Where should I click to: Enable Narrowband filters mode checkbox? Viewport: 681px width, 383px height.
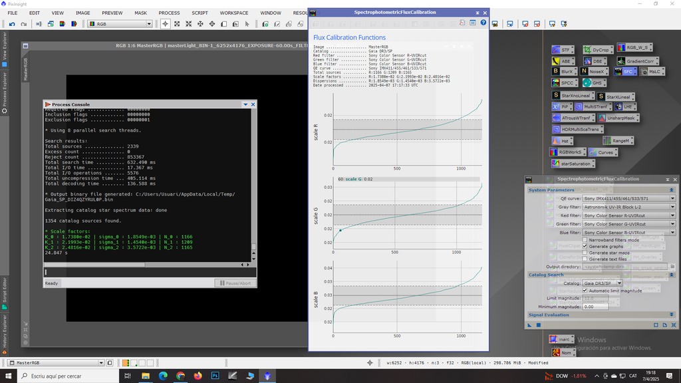(x=585, y=239)
